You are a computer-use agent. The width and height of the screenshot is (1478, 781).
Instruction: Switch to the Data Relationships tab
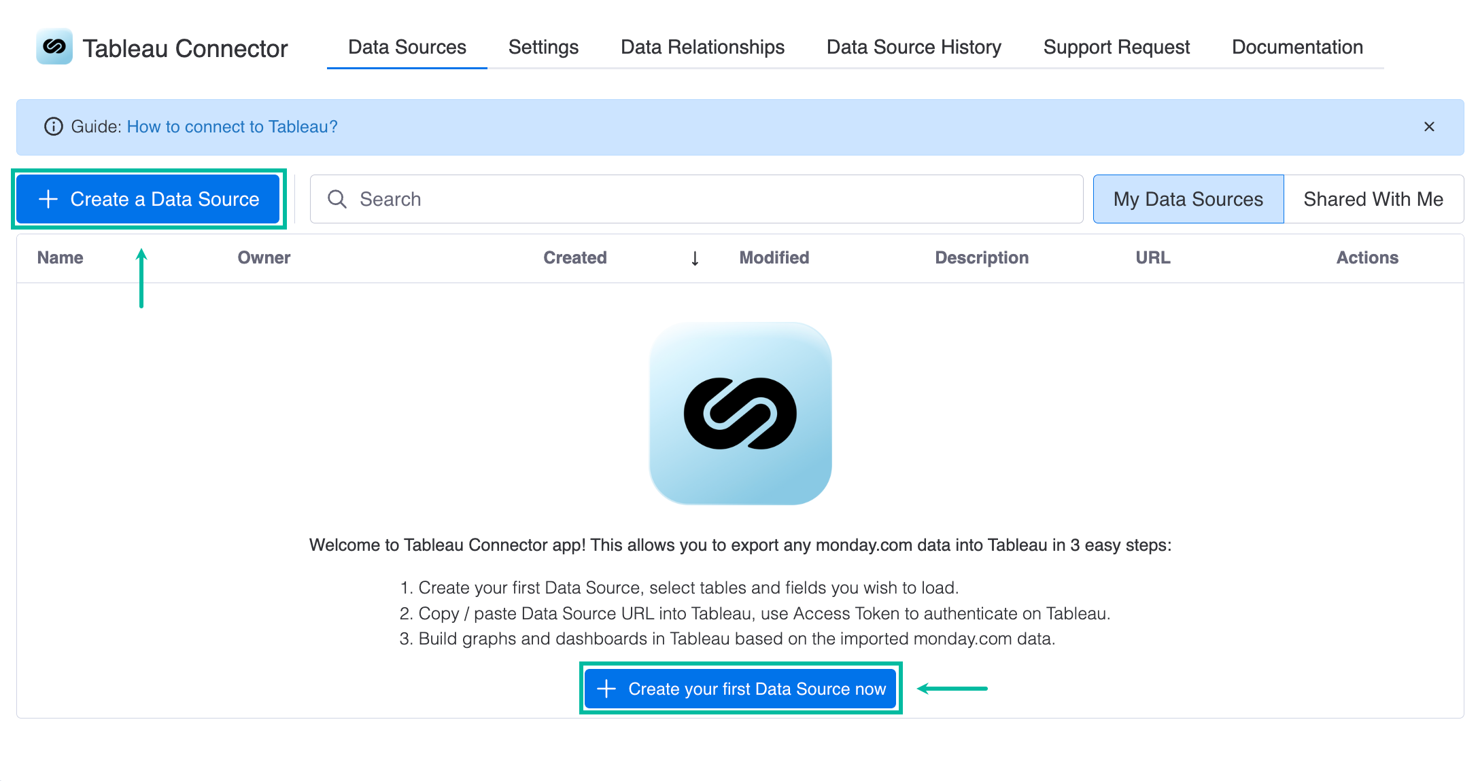(x=702, y=48)
